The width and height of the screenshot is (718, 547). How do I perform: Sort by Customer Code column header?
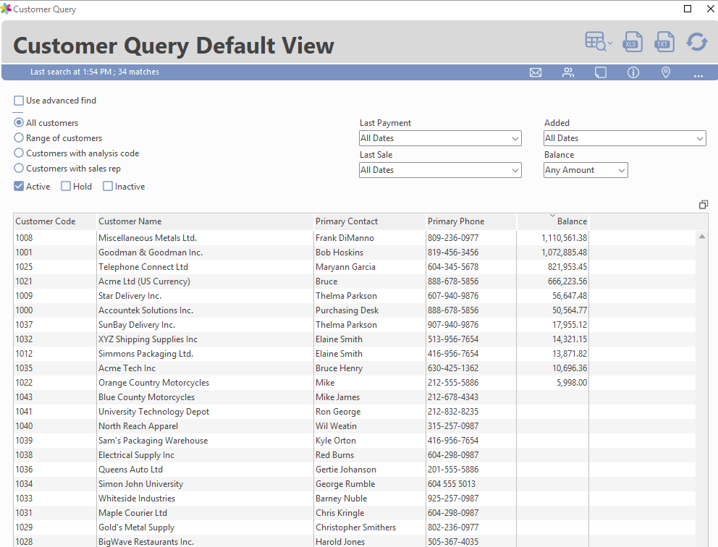[55, 221]
